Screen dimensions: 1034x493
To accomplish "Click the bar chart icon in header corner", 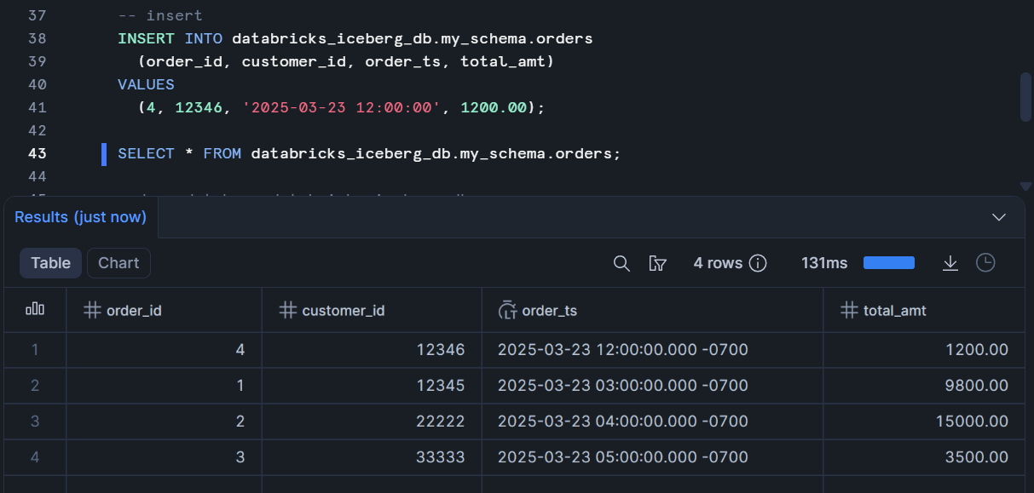I will pos(35,310).
